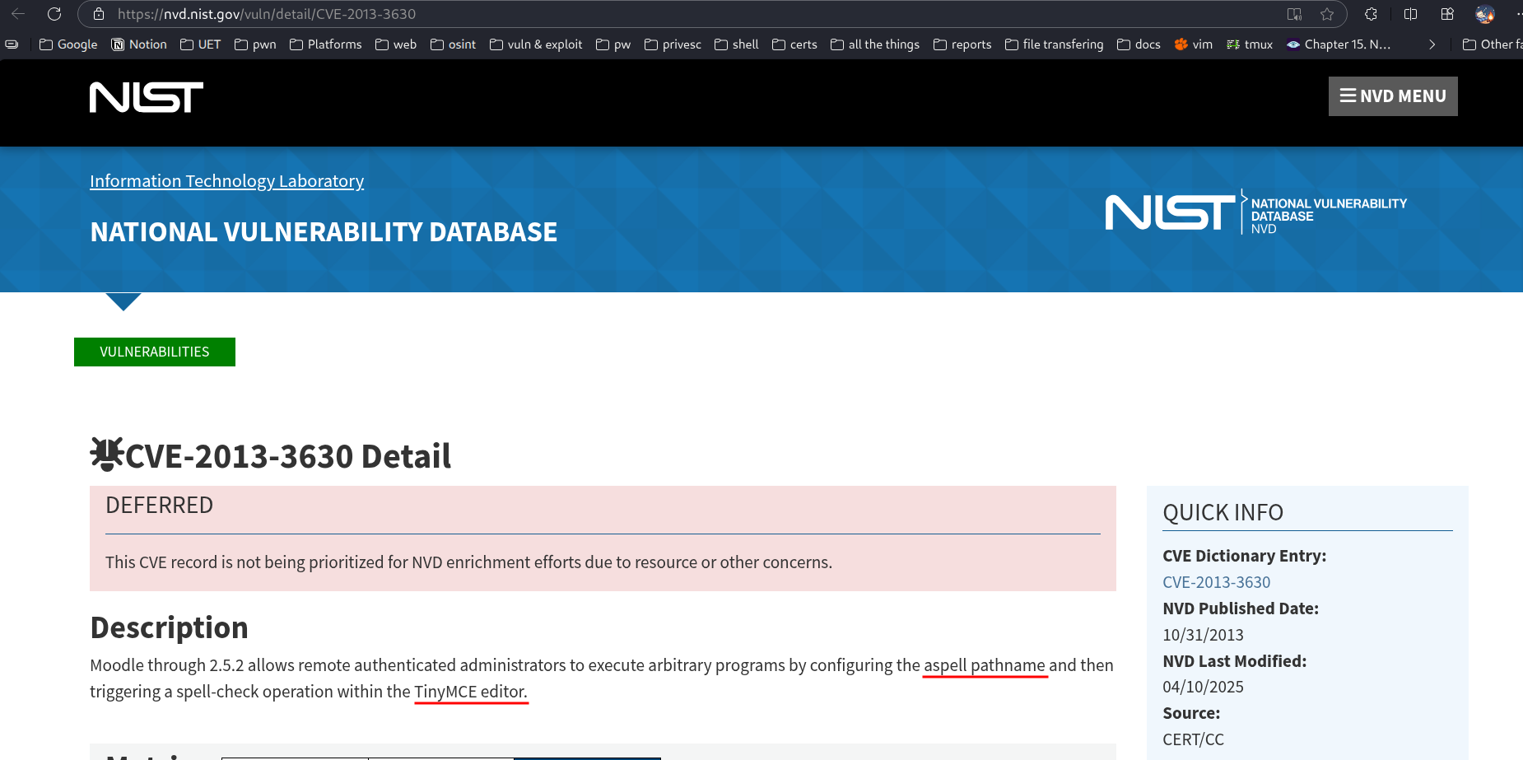Click the green VULNERABILITIES button
The height and width of the screenshot is (760, 1523).
click(155, 352)
